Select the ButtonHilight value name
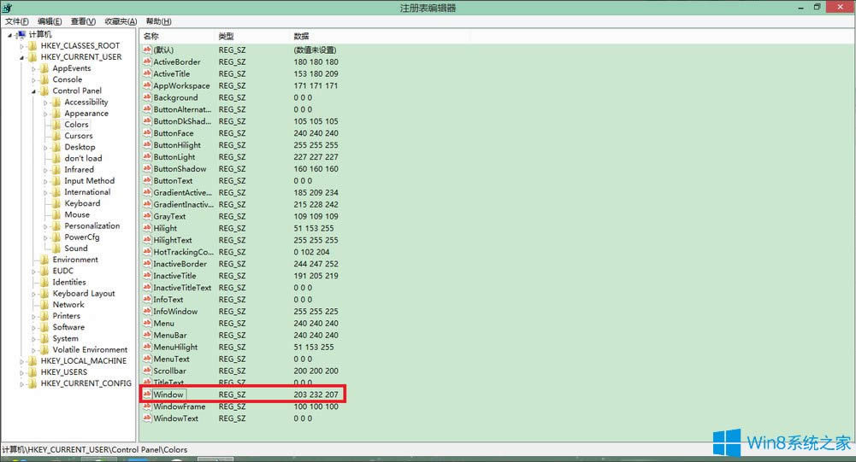The width and height of the screenshot is (856, 462). click(177, 145)
